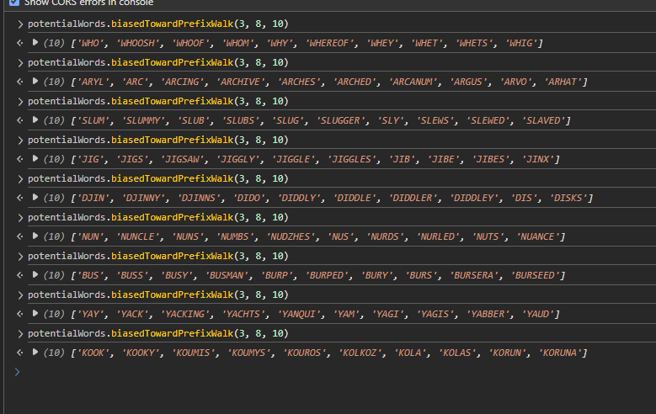Click 'NUANCE' at end of sixth result
The height and width of the screenshot is (414, 656).
(538, 236)
